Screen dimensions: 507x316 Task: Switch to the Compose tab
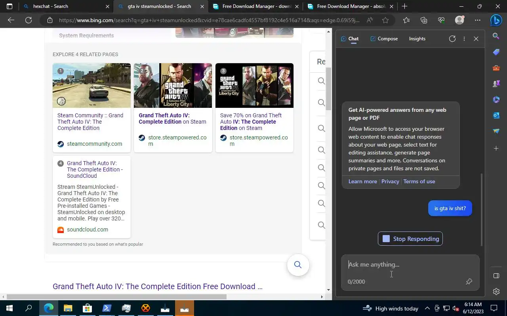384,39
